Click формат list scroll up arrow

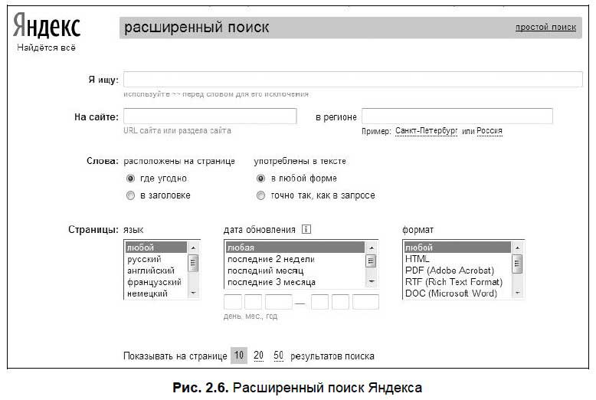coord(517,248)
